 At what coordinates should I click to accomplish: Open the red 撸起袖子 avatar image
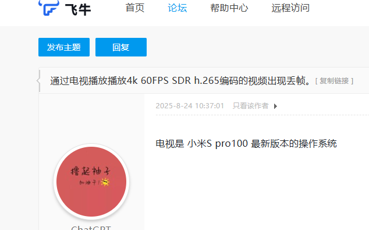(x=91, y=182)
